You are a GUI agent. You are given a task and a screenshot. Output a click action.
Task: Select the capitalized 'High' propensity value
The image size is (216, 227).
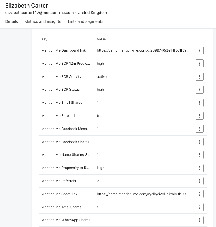101,168
